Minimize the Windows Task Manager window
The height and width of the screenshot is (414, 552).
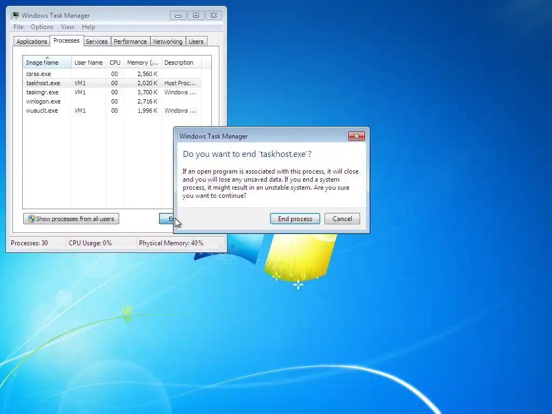point(178,16)
